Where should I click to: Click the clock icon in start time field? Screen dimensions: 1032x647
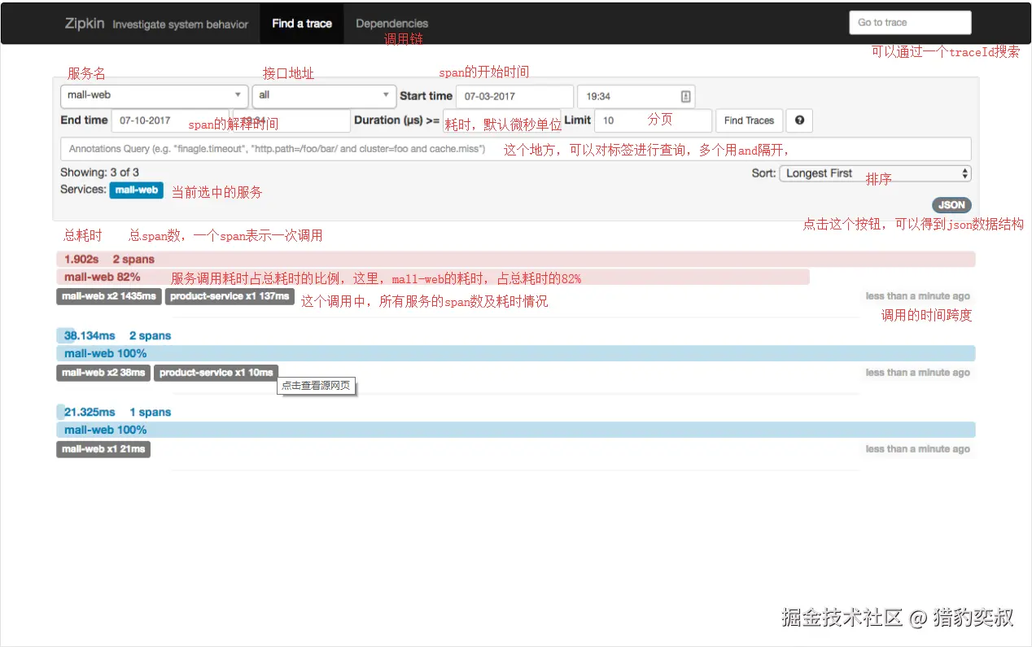pyautogui.click(x=685, y=96)
